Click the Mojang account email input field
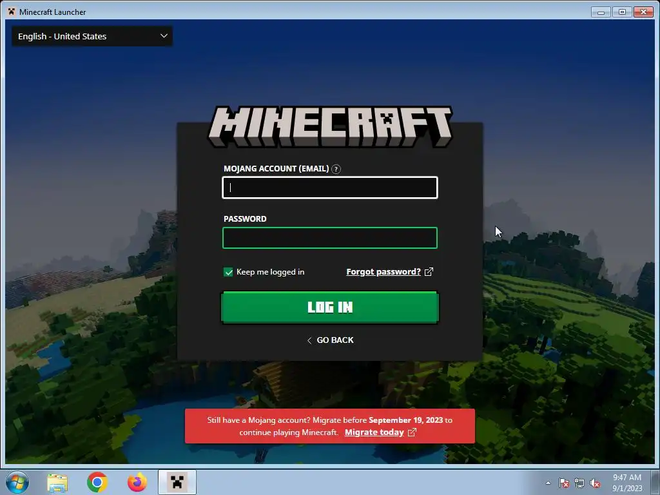Image resolution: width=660 pixels, height=495 pixels. point(330,188)
